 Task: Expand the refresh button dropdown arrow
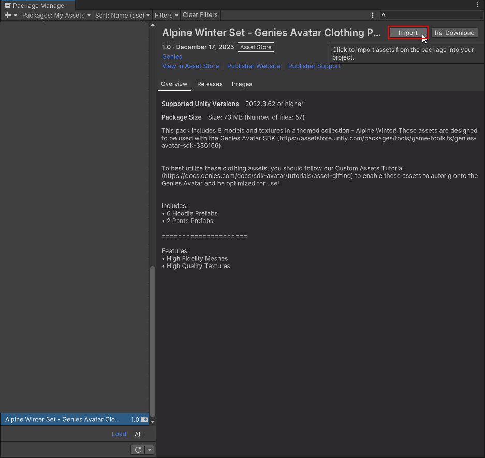pos(150,450)
